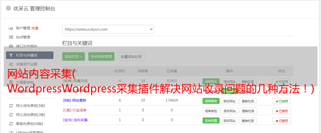Viewport: 321px width, 133px height.
Task: Click the server icon next to 站点管理
Action: point(11,37)
